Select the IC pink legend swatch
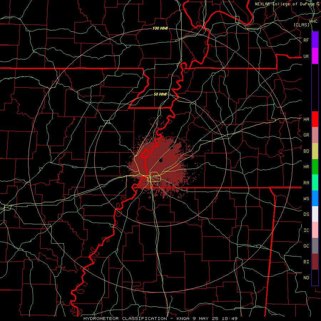The image size is (321, 321). (x=315, y=230)
